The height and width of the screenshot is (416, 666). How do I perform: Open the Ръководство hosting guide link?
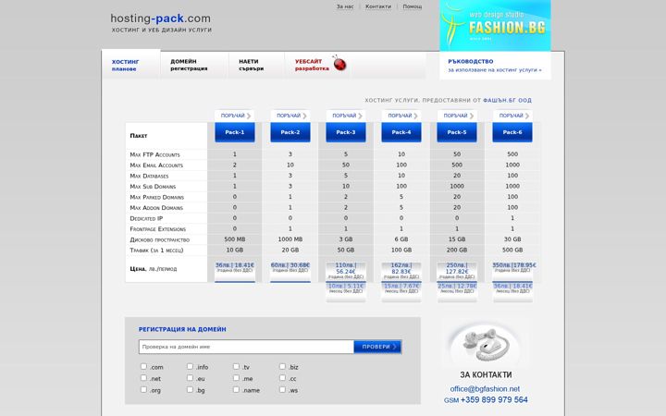click(495, 66)
